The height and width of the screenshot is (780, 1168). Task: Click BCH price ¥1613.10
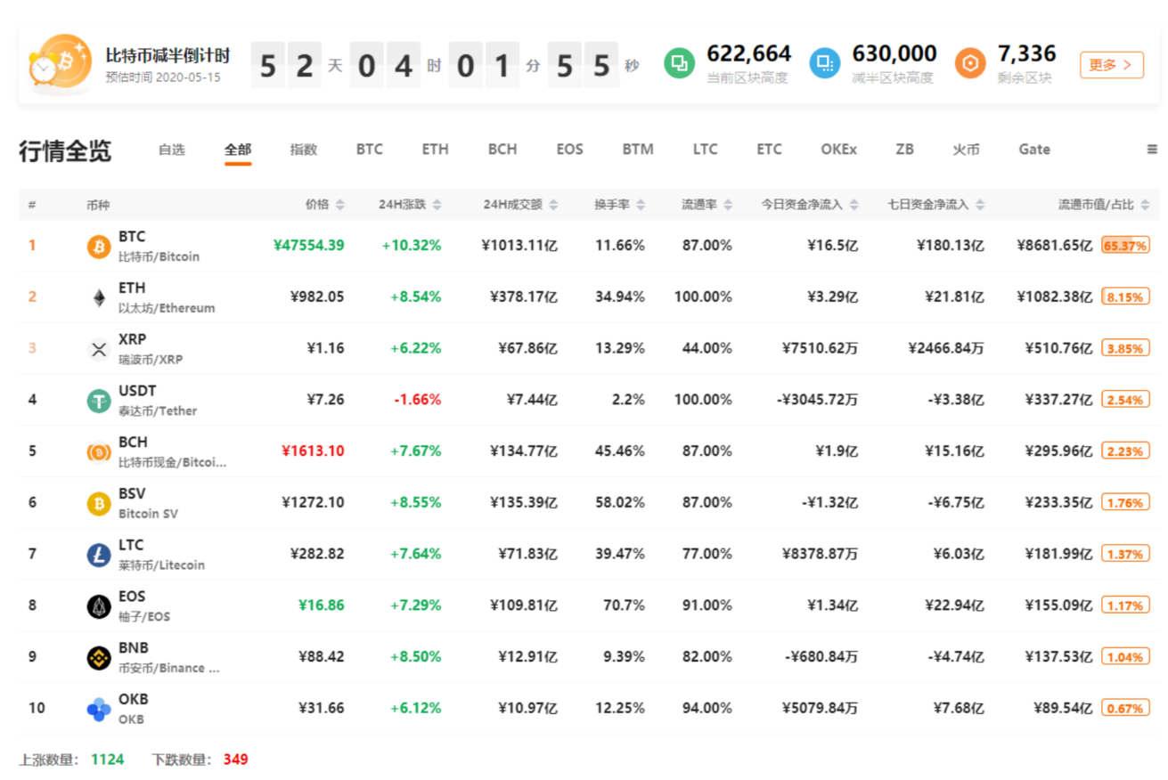click(x=313, y=451)
